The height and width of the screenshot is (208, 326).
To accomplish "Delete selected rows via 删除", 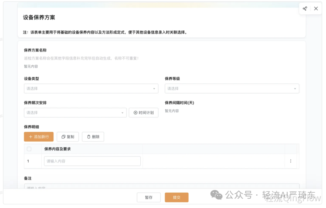I will [x=93, y=137].
